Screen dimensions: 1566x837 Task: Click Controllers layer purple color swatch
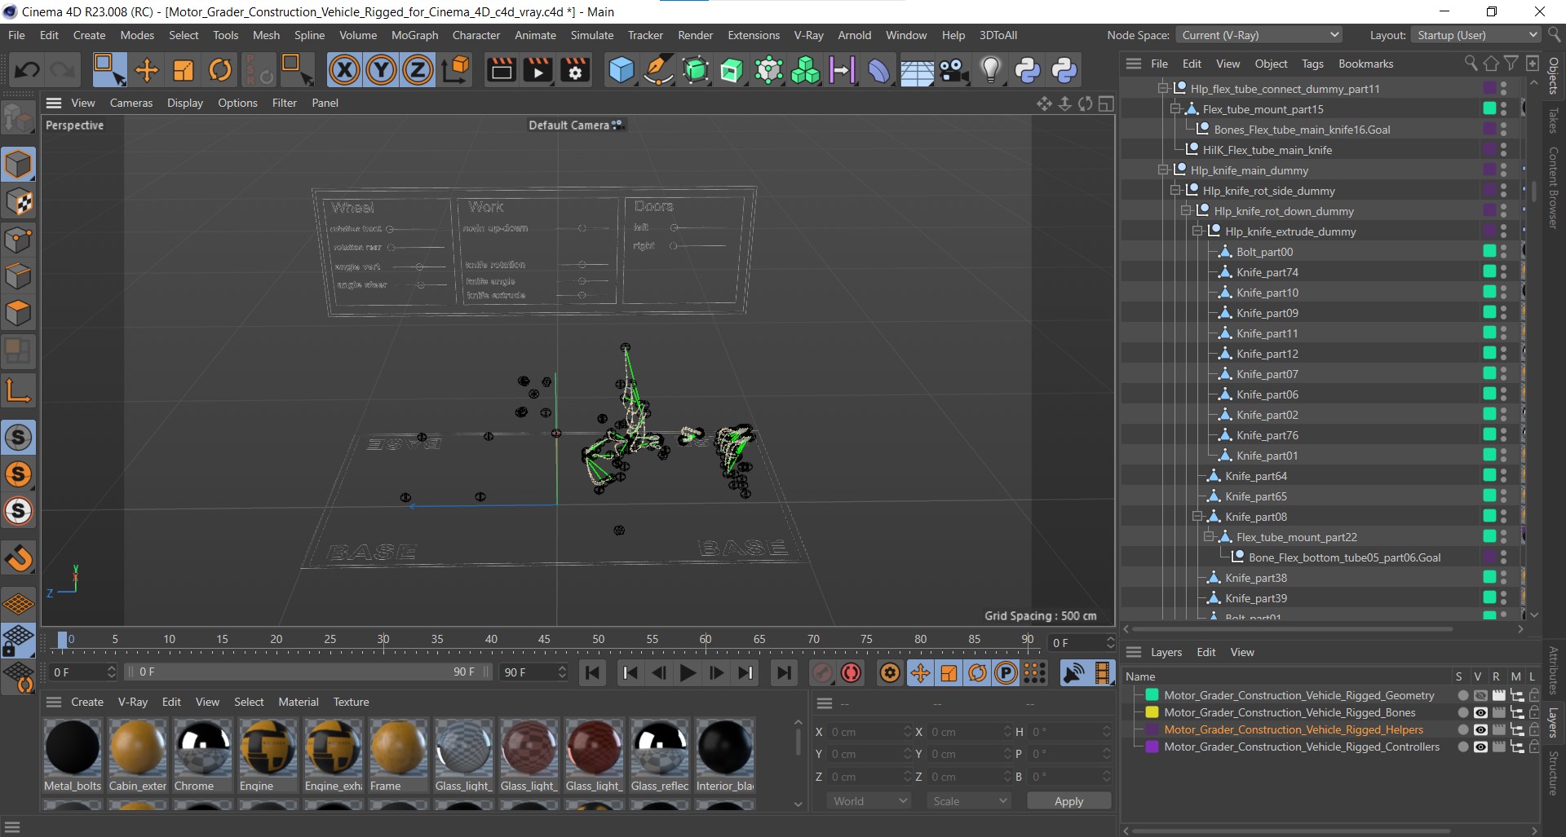pos(1152,747)
